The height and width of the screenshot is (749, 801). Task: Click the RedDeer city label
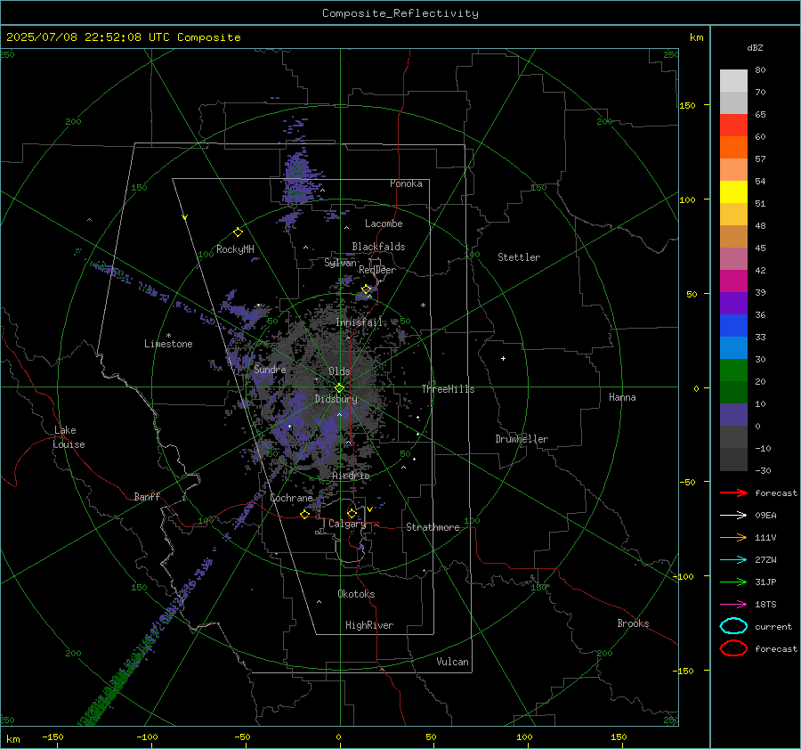377,270
